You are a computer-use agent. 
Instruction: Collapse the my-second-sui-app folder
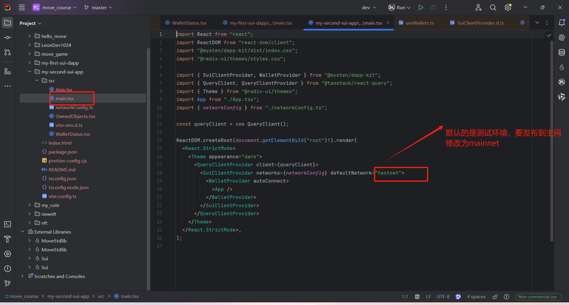(x=29, y=71)
